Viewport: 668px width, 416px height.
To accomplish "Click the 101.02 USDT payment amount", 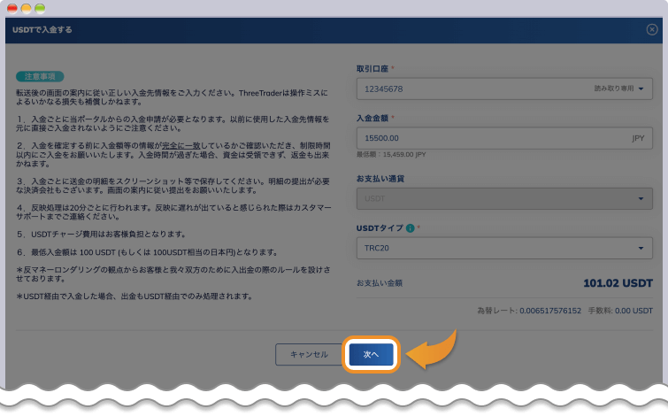I will [618, 283].
